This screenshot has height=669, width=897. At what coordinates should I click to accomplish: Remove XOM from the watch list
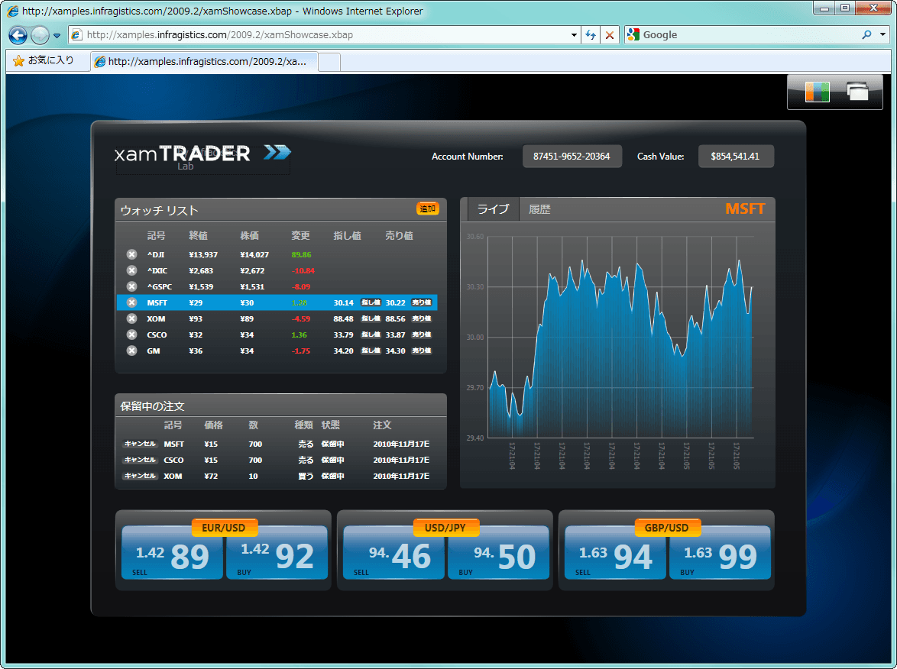coord(131,318)
